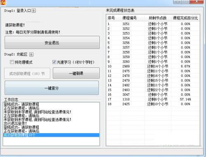Select the row with course 3251
The height and width of the screenshot is (157, 206).
tap(153, 24)
